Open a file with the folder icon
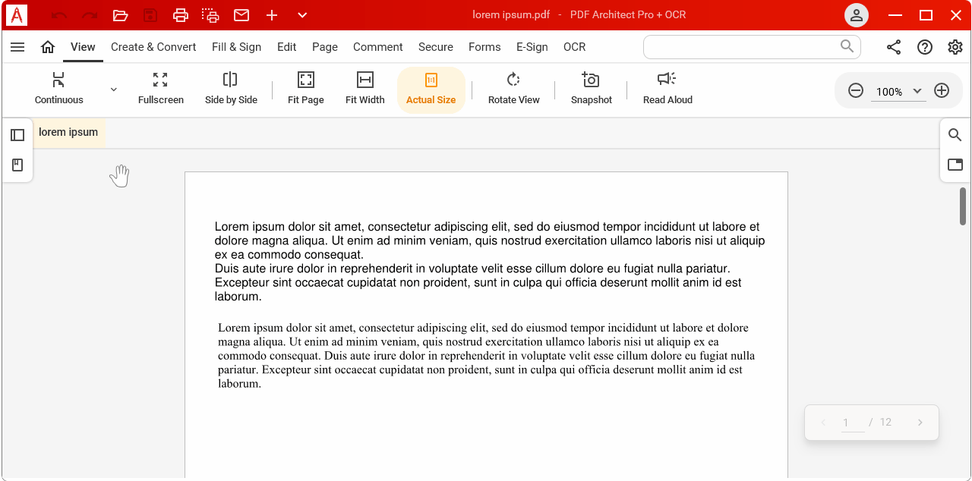This screenshot has height=481, width=972. [120, 15]
